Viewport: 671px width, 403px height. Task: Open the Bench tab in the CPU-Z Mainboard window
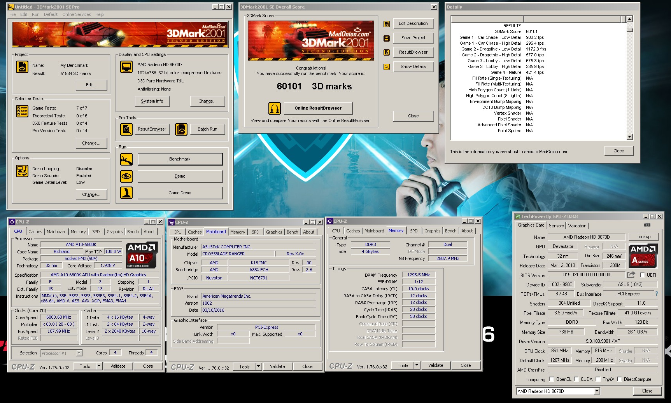(293, 232)
